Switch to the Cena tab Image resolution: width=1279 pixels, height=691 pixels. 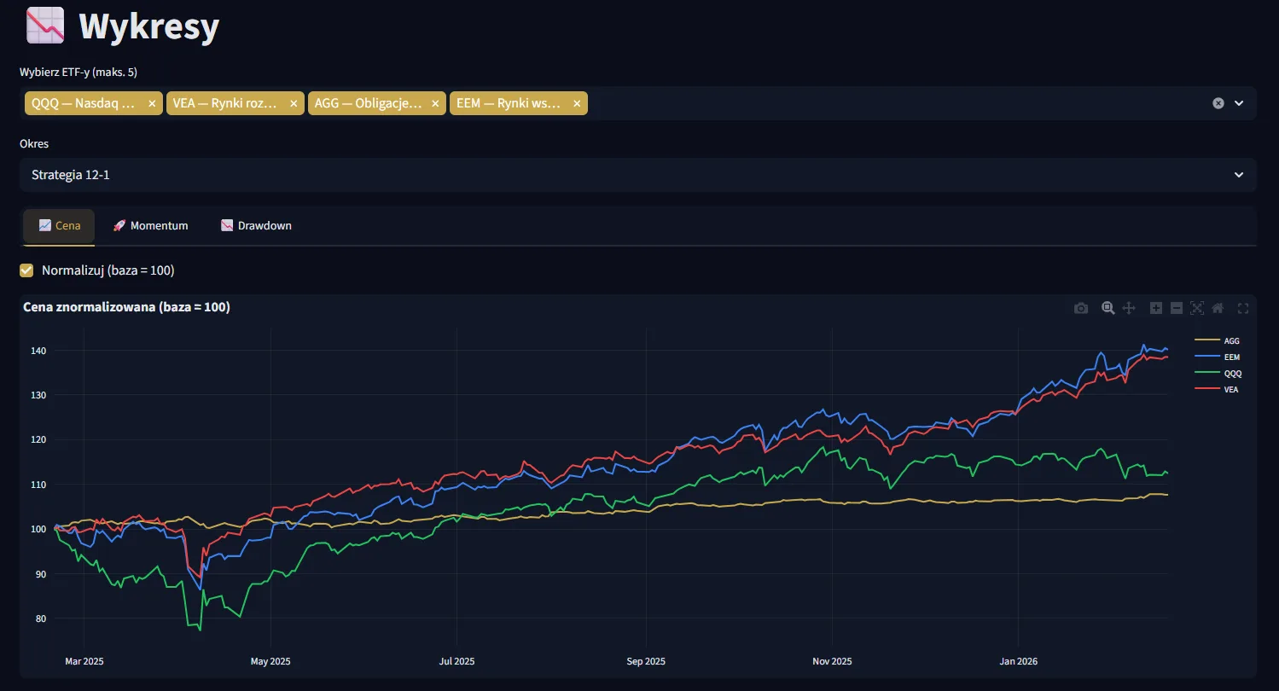coord(59,226)
